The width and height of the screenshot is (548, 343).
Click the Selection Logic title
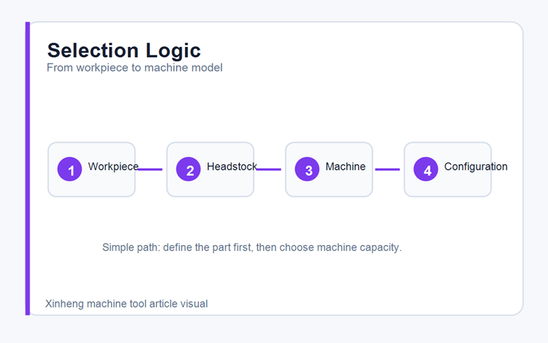click(x=124, y=50)
